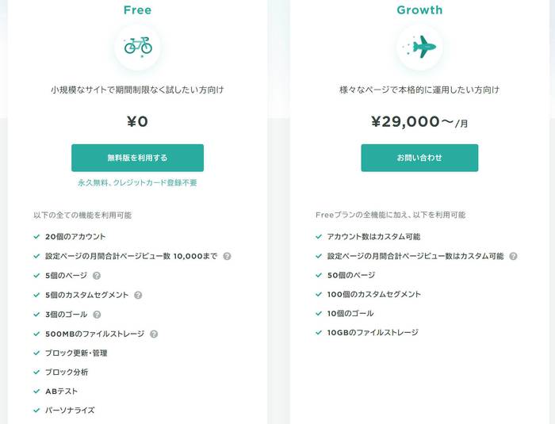Viewport: 555px width, 424px height.
Task: Click the airplane icon for Growth plan
Action: [419, 47]
